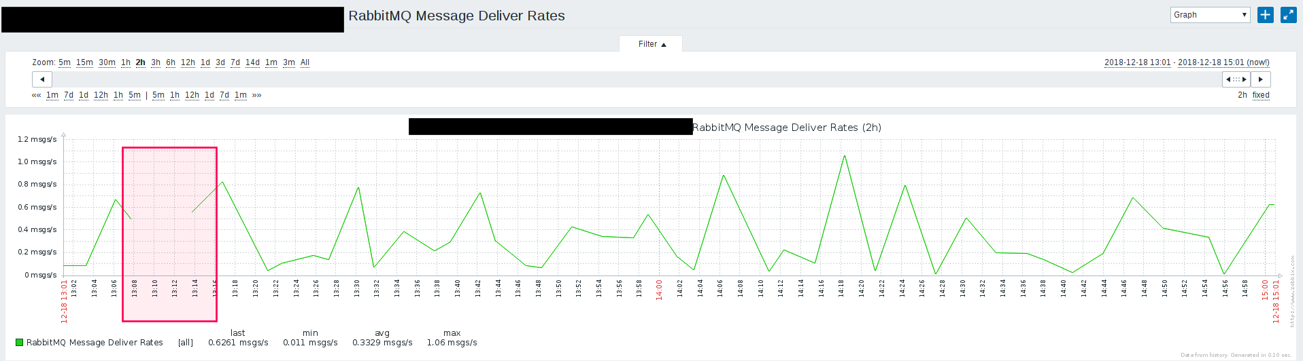The width and height of the screenshot is (1303, 361).
Task: Click the scroll-left arrow button
Action: point(42,79)
